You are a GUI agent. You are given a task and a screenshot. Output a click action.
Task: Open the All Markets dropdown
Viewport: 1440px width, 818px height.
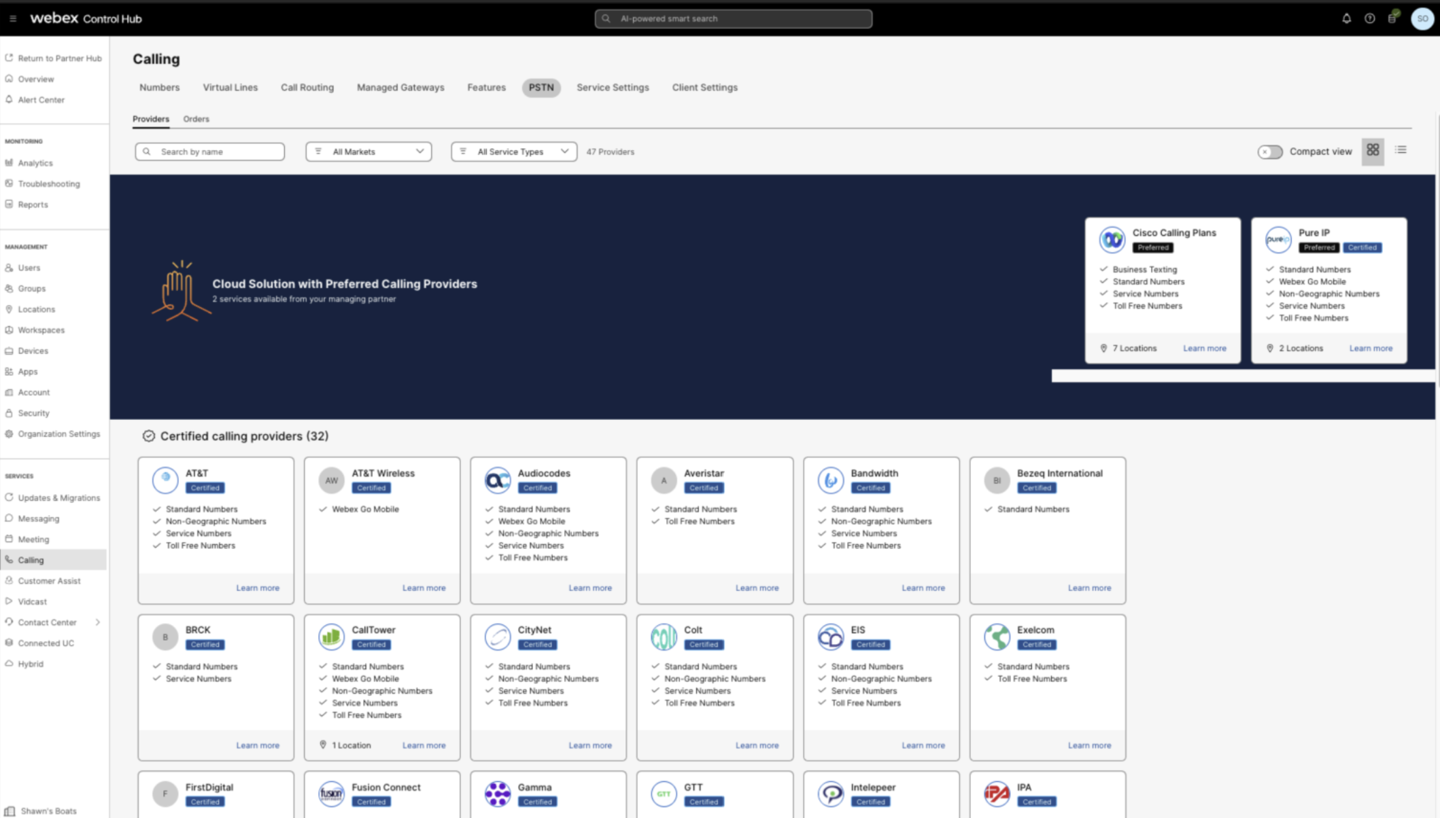[368, 152]
